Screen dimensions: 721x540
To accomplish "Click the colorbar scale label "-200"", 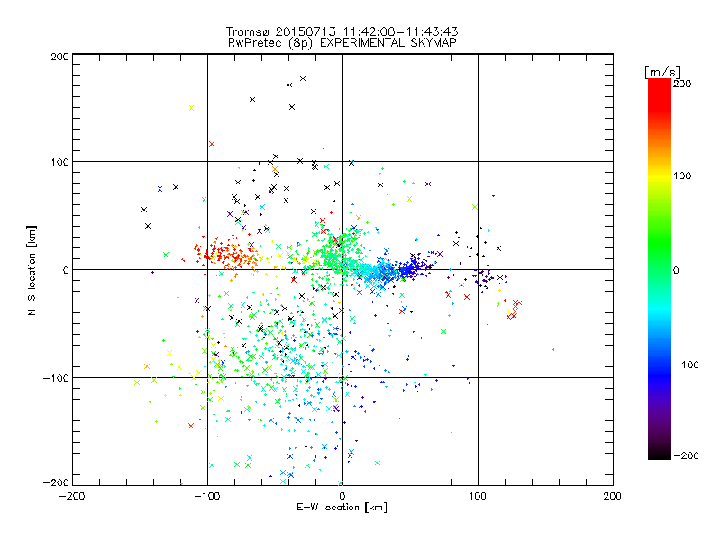I will [686, 455].
